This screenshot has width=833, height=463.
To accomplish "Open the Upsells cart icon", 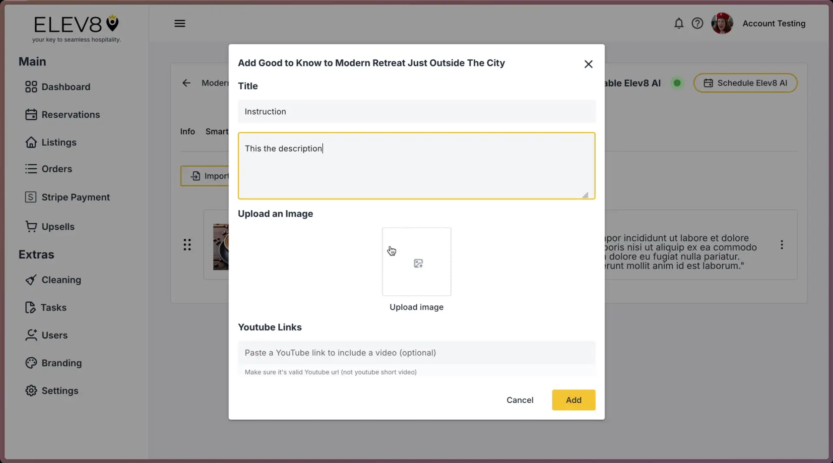I will tap(30, 226).
